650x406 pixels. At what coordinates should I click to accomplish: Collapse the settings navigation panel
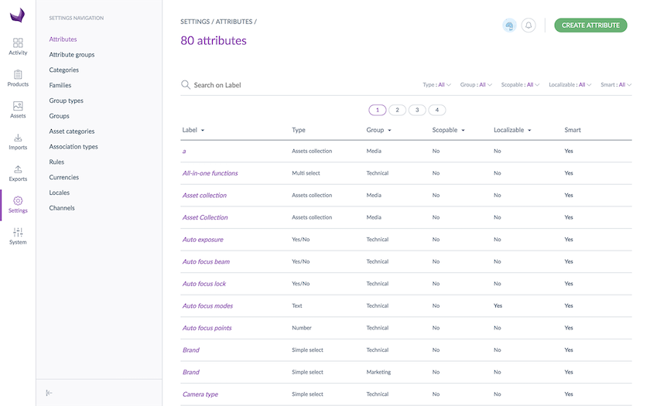(x=50, y=393)
